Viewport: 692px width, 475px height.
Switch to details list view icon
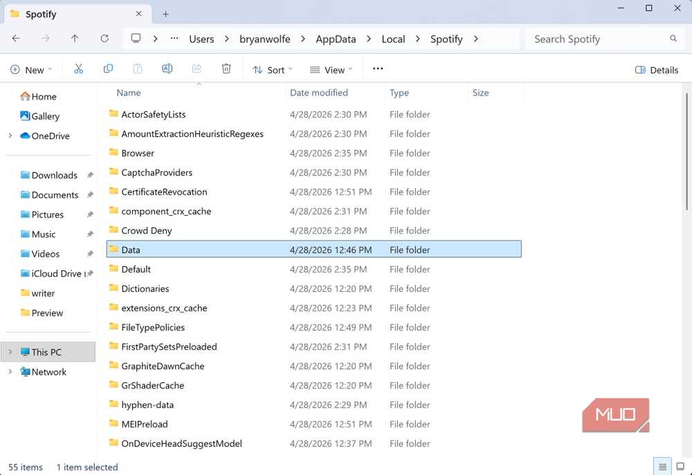[x=662, y=467]
